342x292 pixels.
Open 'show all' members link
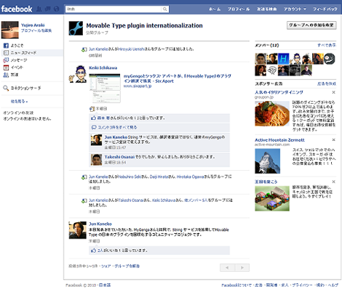327,45
